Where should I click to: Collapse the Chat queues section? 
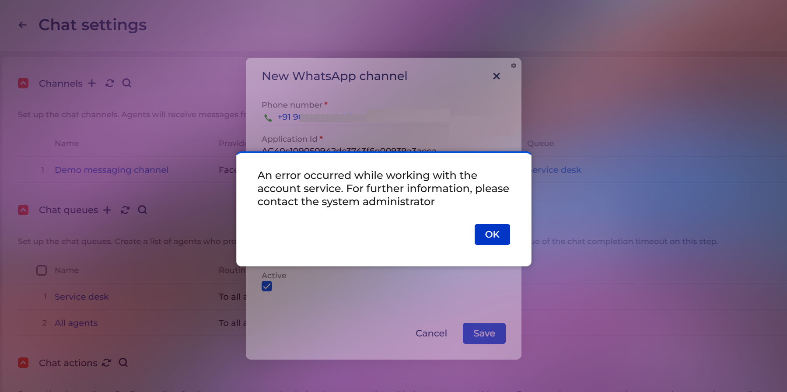point(23,210)
